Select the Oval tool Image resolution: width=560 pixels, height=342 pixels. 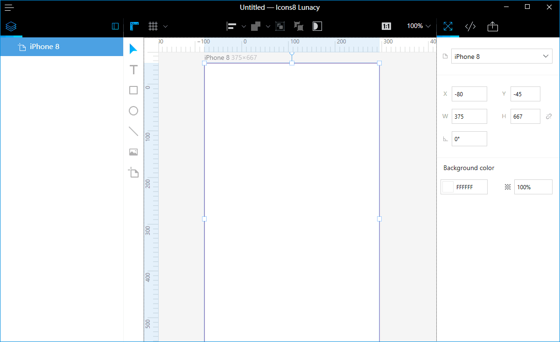pyautogui.click(x=133, y=111)
